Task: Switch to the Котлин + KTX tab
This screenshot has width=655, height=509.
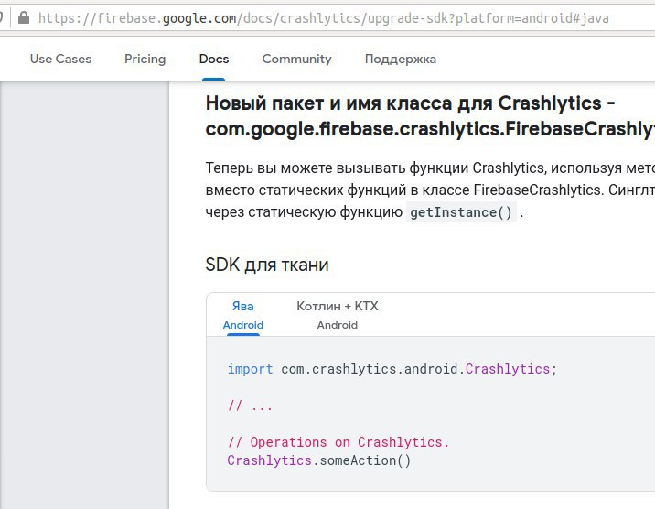Action: pos(338,315)
